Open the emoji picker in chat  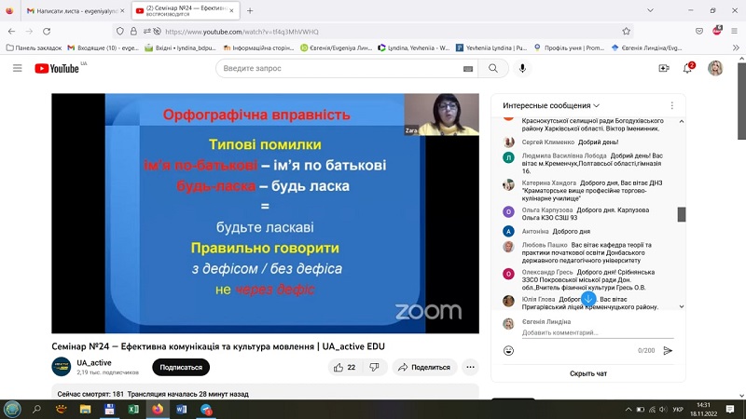click(x=508, y=350)
